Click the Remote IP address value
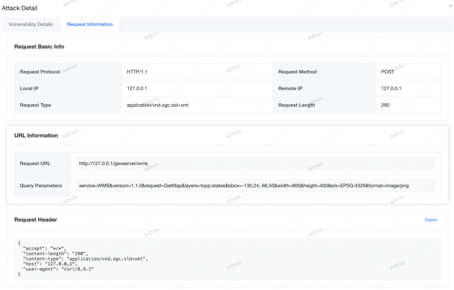Image resolution: width=454 pixels, height=290 pixels. pyautogui.click(x=391, y=88)
